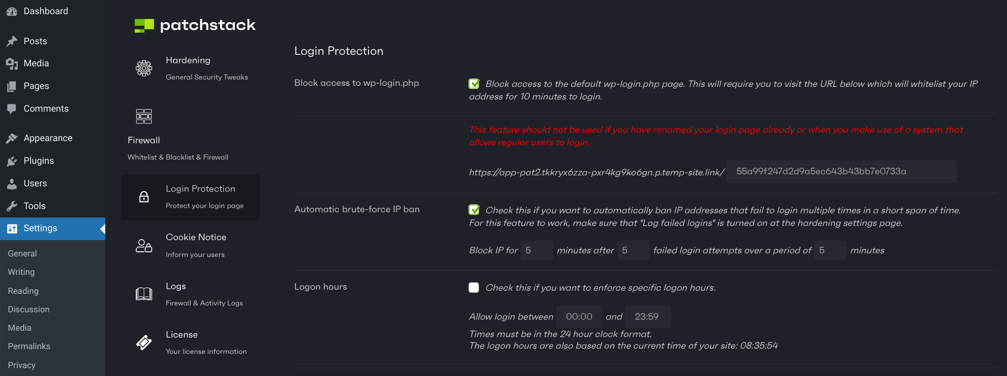
Task: Click the Cookie Notice user-lock icon
Action: pos(144,246)
